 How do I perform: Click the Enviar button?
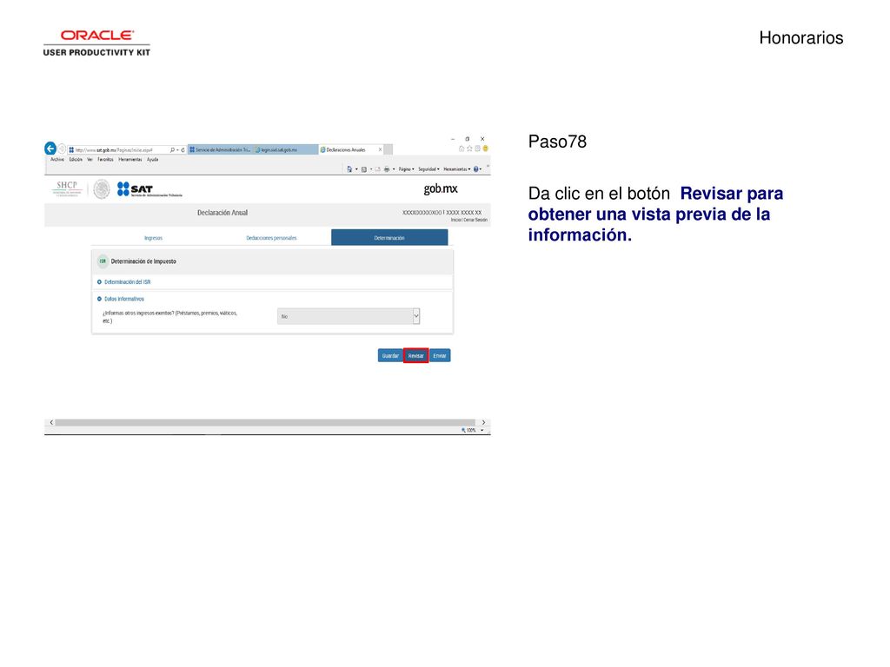click(440, 355)
